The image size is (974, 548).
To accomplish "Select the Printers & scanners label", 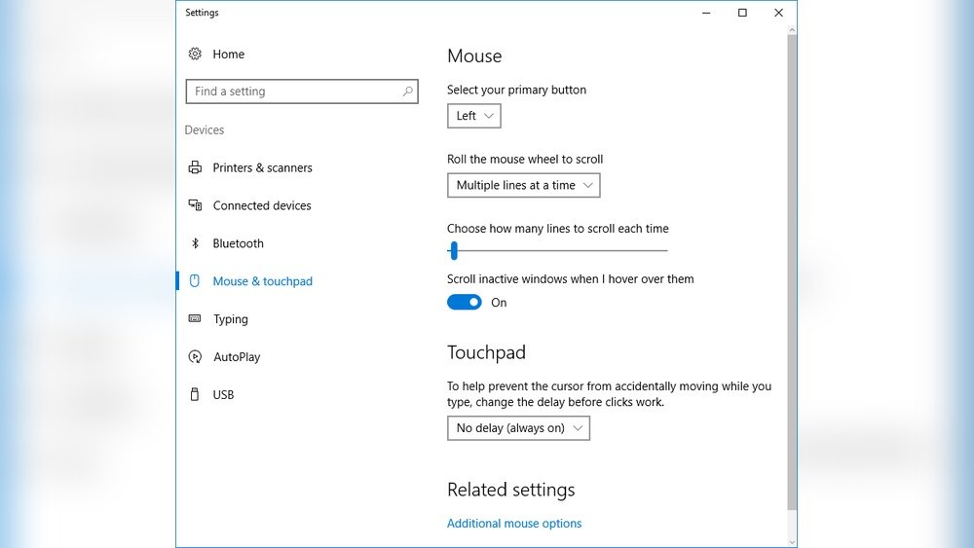I will (x=263, y=167).
